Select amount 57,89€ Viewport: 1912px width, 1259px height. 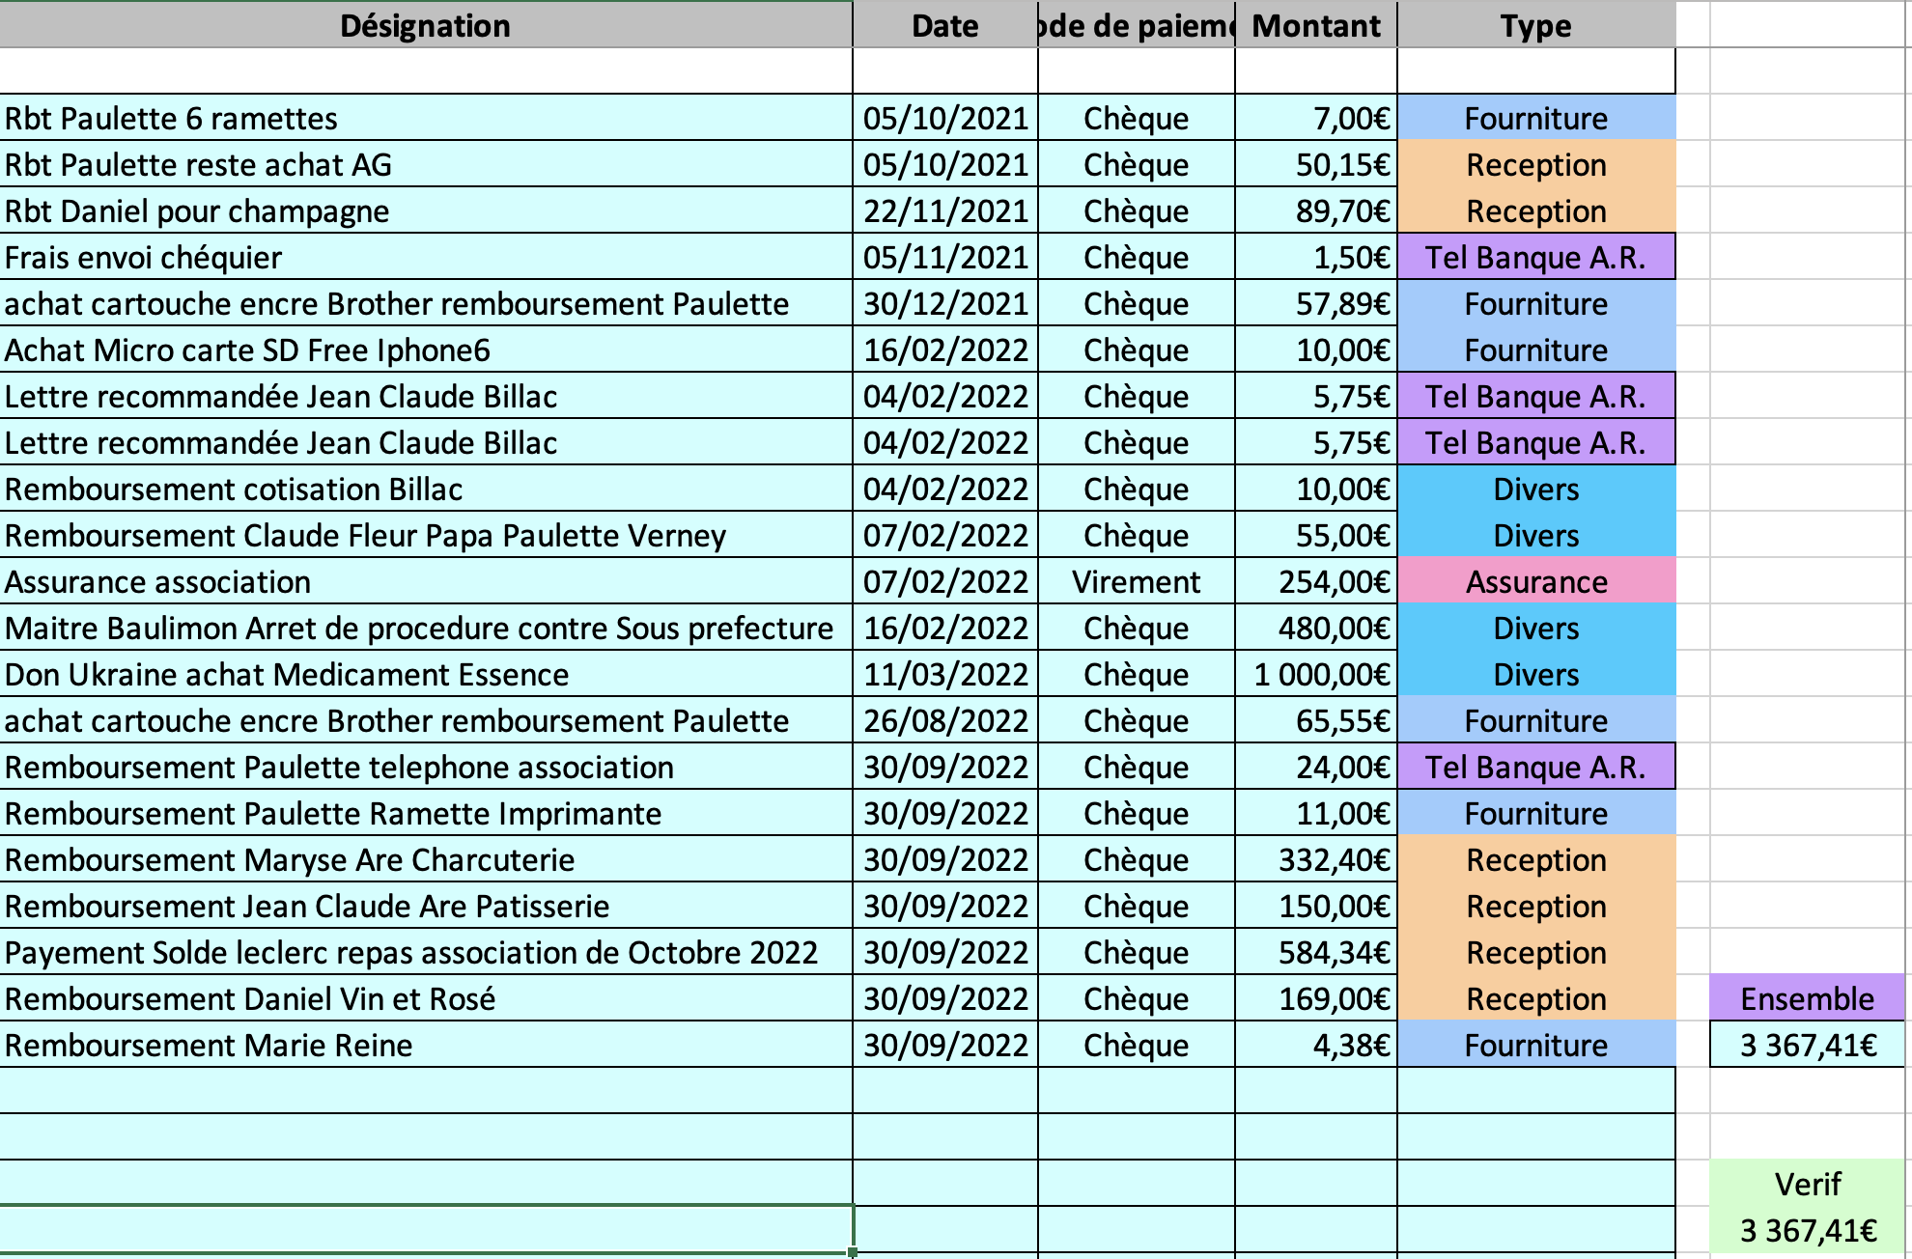click(x=1315, y=303)
